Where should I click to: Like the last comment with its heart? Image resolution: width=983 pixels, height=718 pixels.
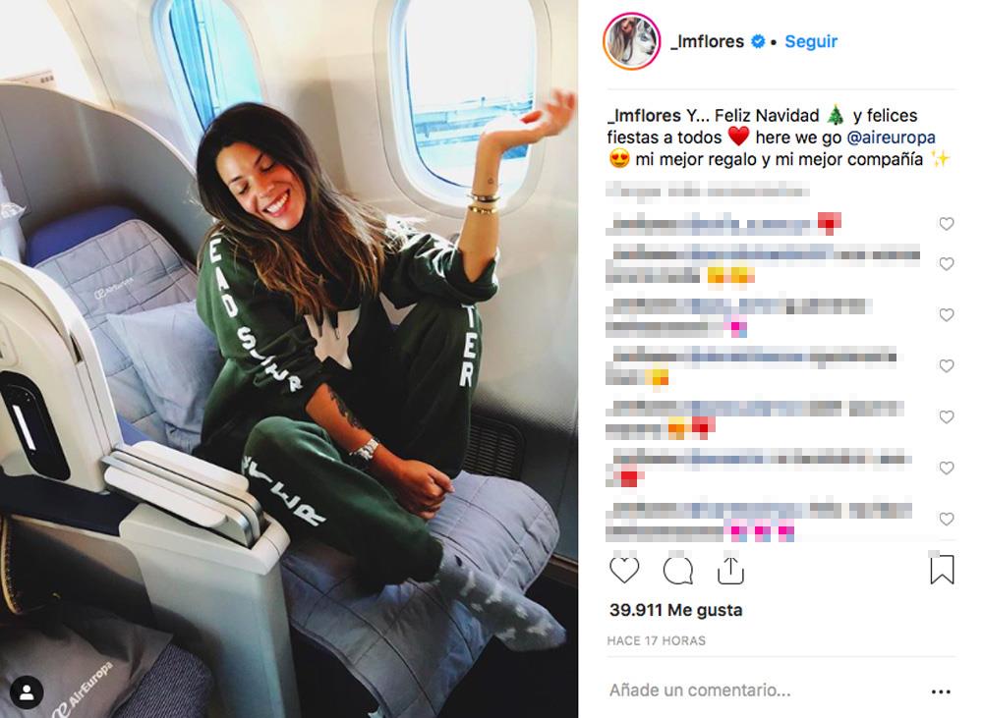(946, 519)
